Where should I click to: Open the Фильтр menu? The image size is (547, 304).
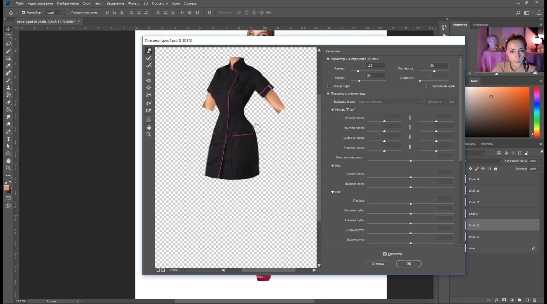134,3
